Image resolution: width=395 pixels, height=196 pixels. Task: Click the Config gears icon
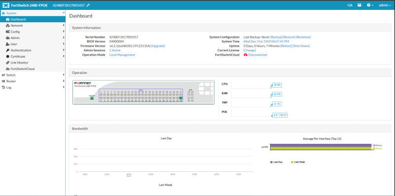point(7,32)
